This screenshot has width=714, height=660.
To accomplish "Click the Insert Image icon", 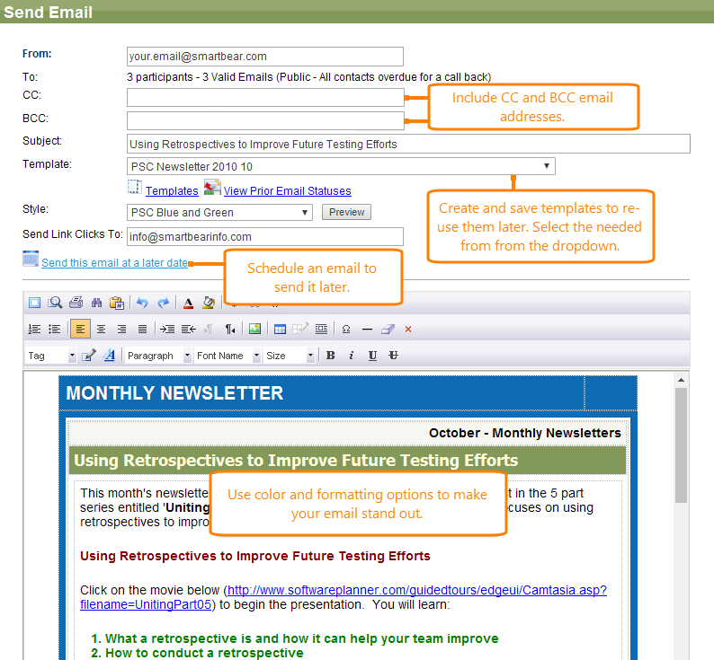I will (254, 330).
